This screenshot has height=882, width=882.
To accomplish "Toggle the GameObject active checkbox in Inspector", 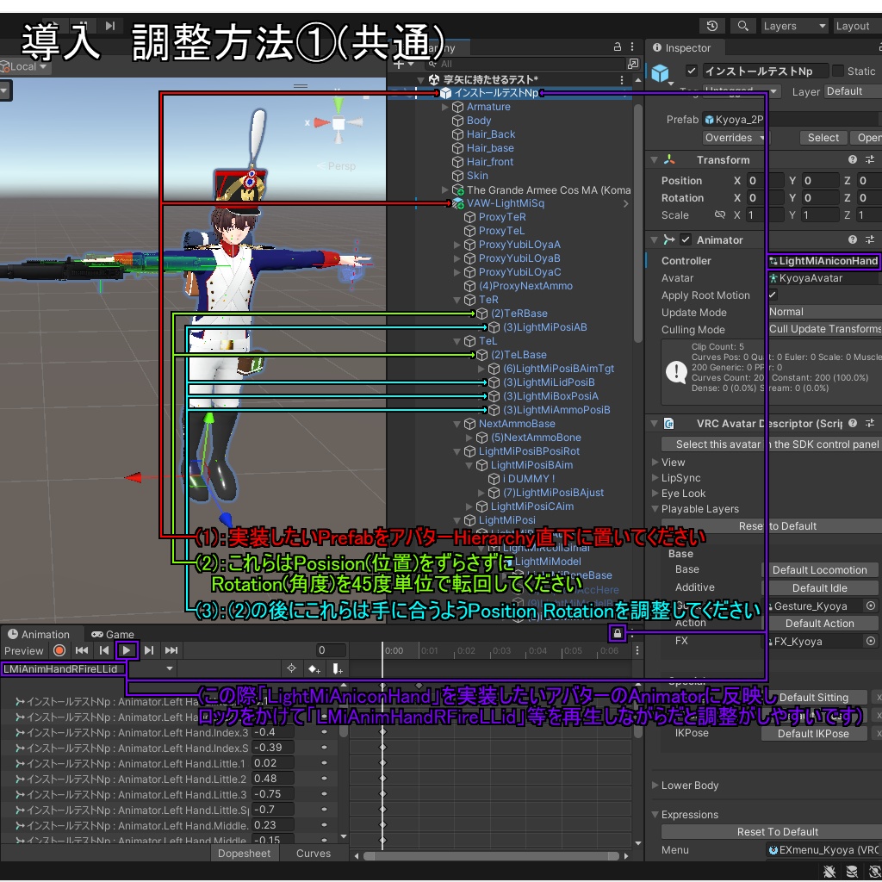I will (x=692, y=71).
